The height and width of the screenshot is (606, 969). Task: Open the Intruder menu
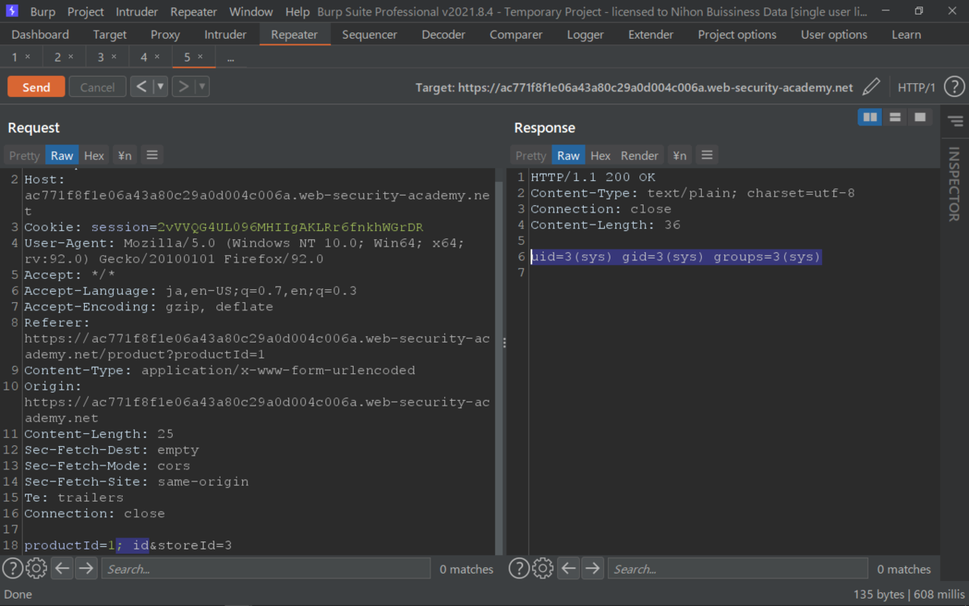pos(137,12)
